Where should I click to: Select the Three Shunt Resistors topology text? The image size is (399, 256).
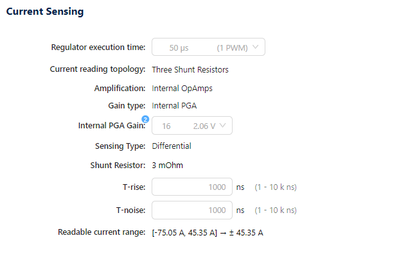[x=190, y=70]
